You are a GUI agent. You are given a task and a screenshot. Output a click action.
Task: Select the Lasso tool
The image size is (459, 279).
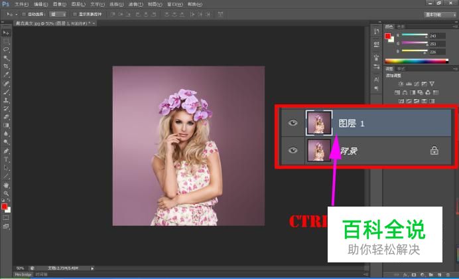coord(6,49)
